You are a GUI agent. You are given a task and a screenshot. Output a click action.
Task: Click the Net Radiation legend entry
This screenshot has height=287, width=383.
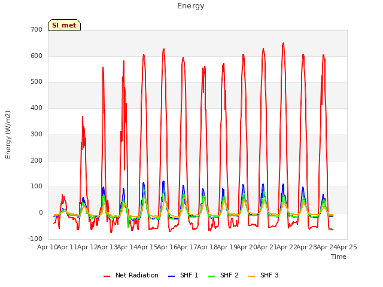click(x=130, y=275)
